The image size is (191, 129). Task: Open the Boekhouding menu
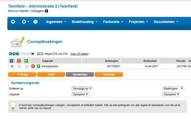[x=85, y=22]
